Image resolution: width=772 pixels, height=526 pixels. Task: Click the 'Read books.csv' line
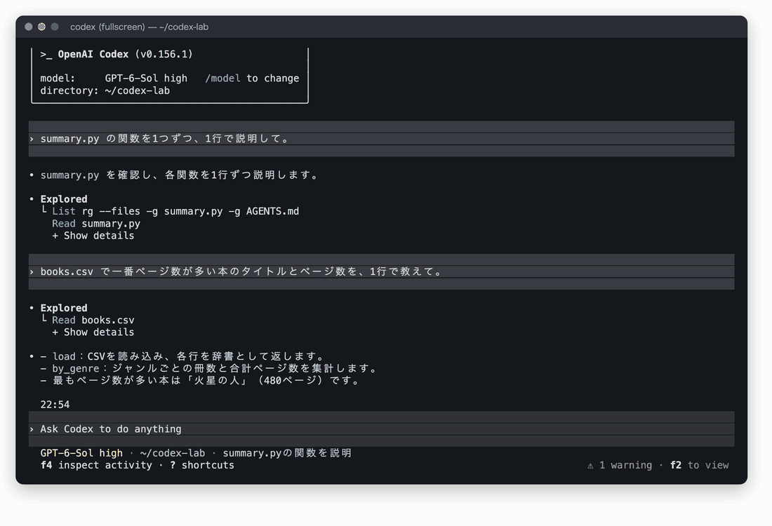click(x=93, y=321)
